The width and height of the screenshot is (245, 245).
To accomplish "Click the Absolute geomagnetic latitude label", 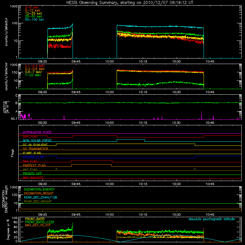I will click(x=212, y=219).
